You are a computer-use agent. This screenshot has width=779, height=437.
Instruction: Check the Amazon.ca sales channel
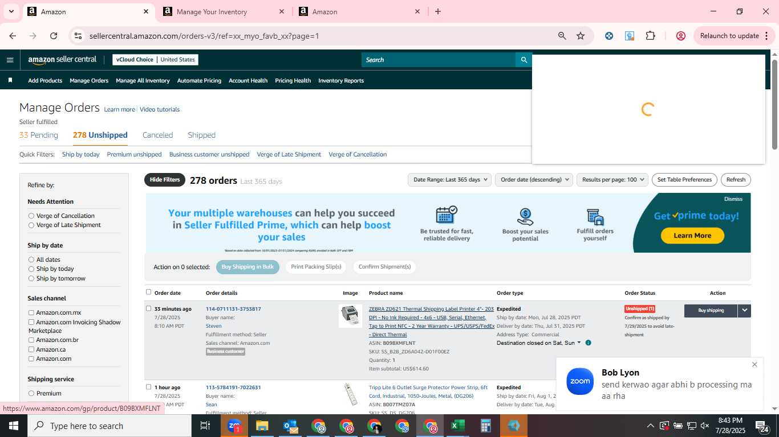31,349
